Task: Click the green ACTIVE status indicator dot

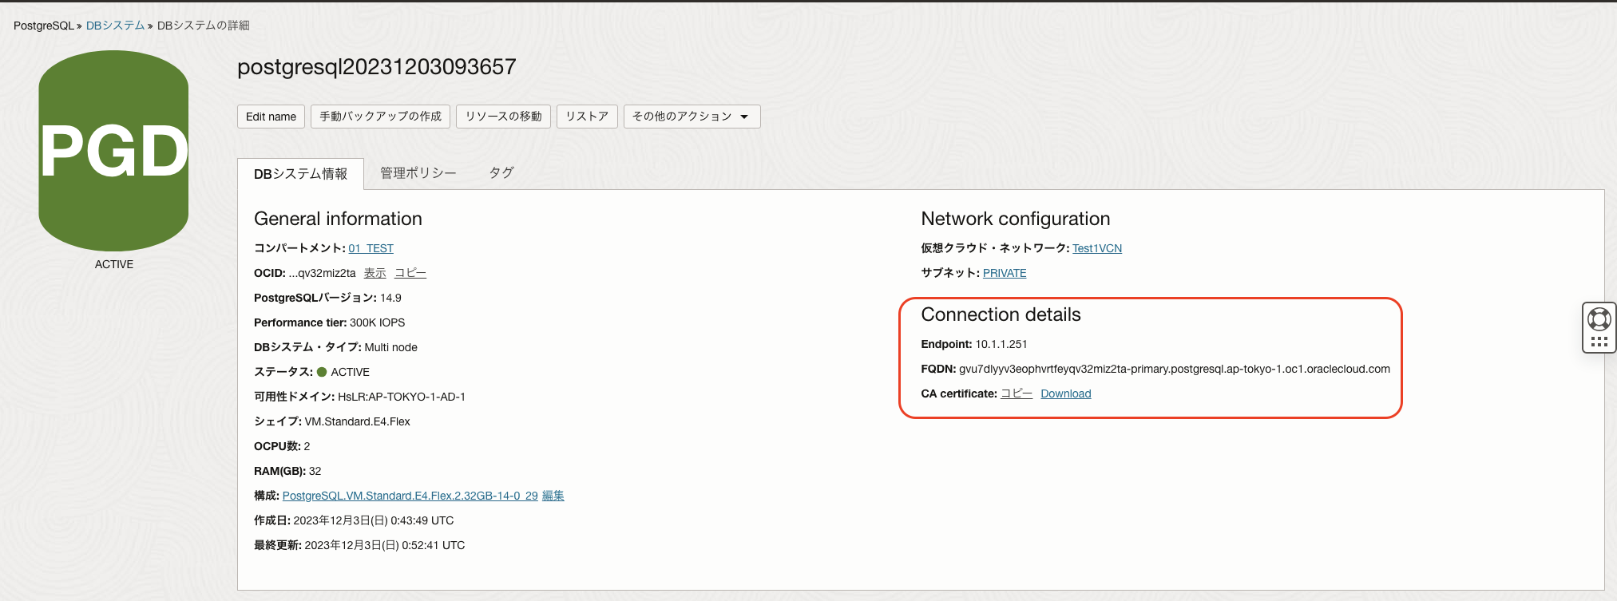Action: (x=322, y=372)
